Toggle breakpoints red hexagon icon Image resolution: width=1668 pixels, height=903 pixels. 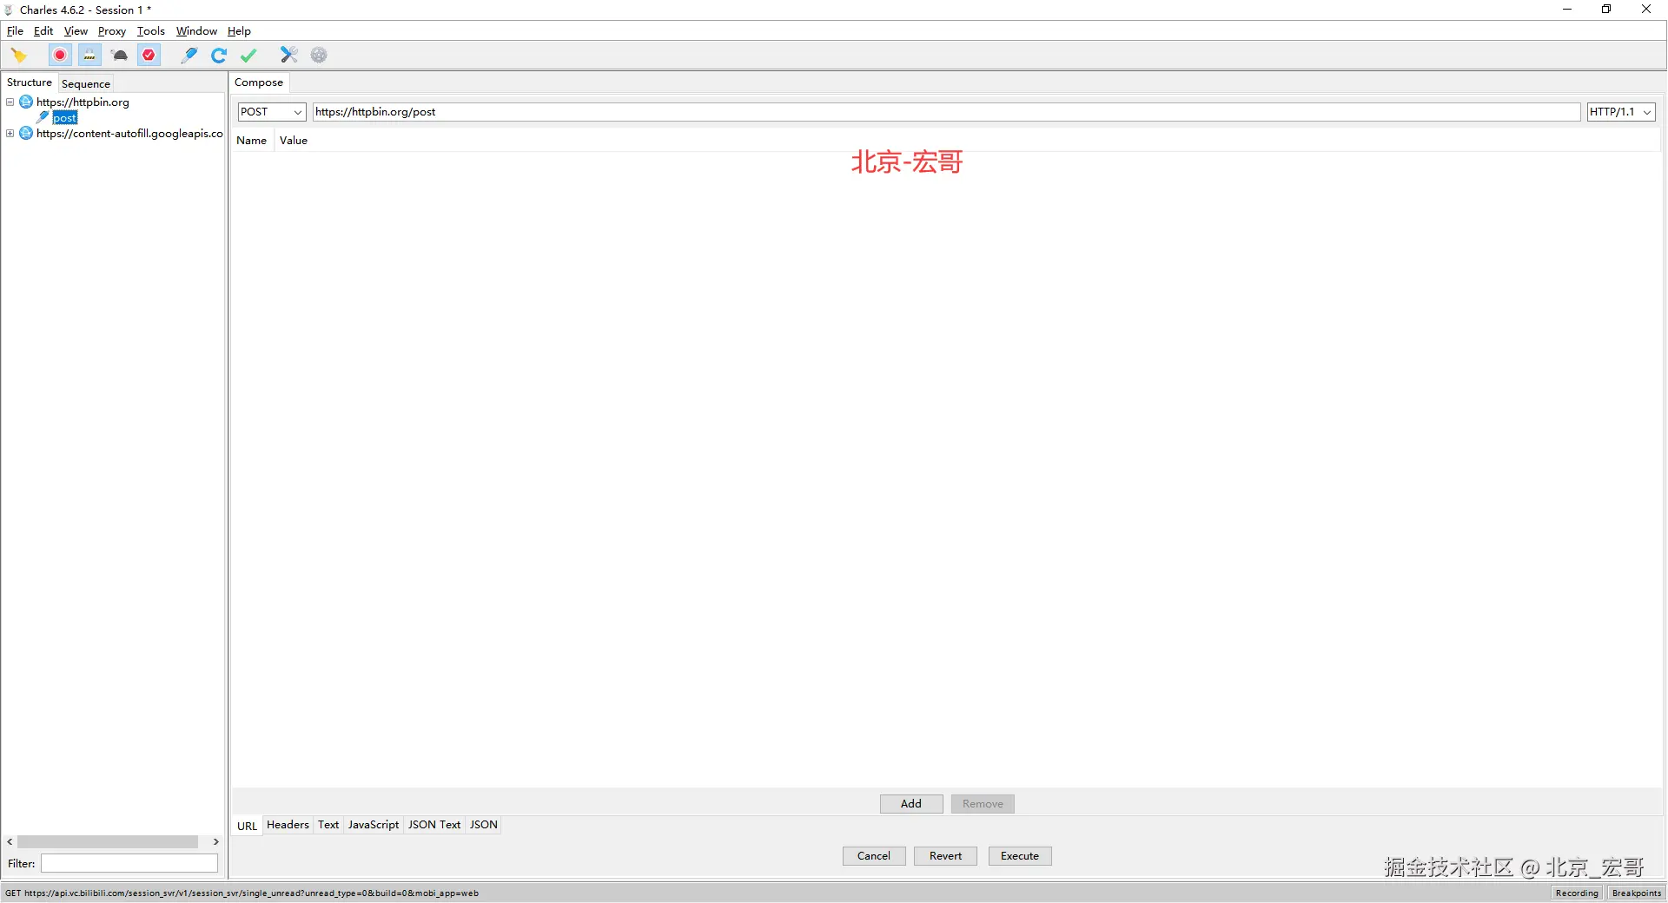149,56
